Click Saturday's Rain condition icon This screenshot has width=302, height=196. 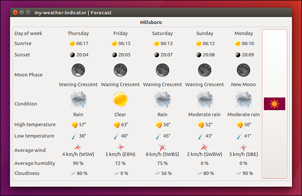[x=163, y=100]
